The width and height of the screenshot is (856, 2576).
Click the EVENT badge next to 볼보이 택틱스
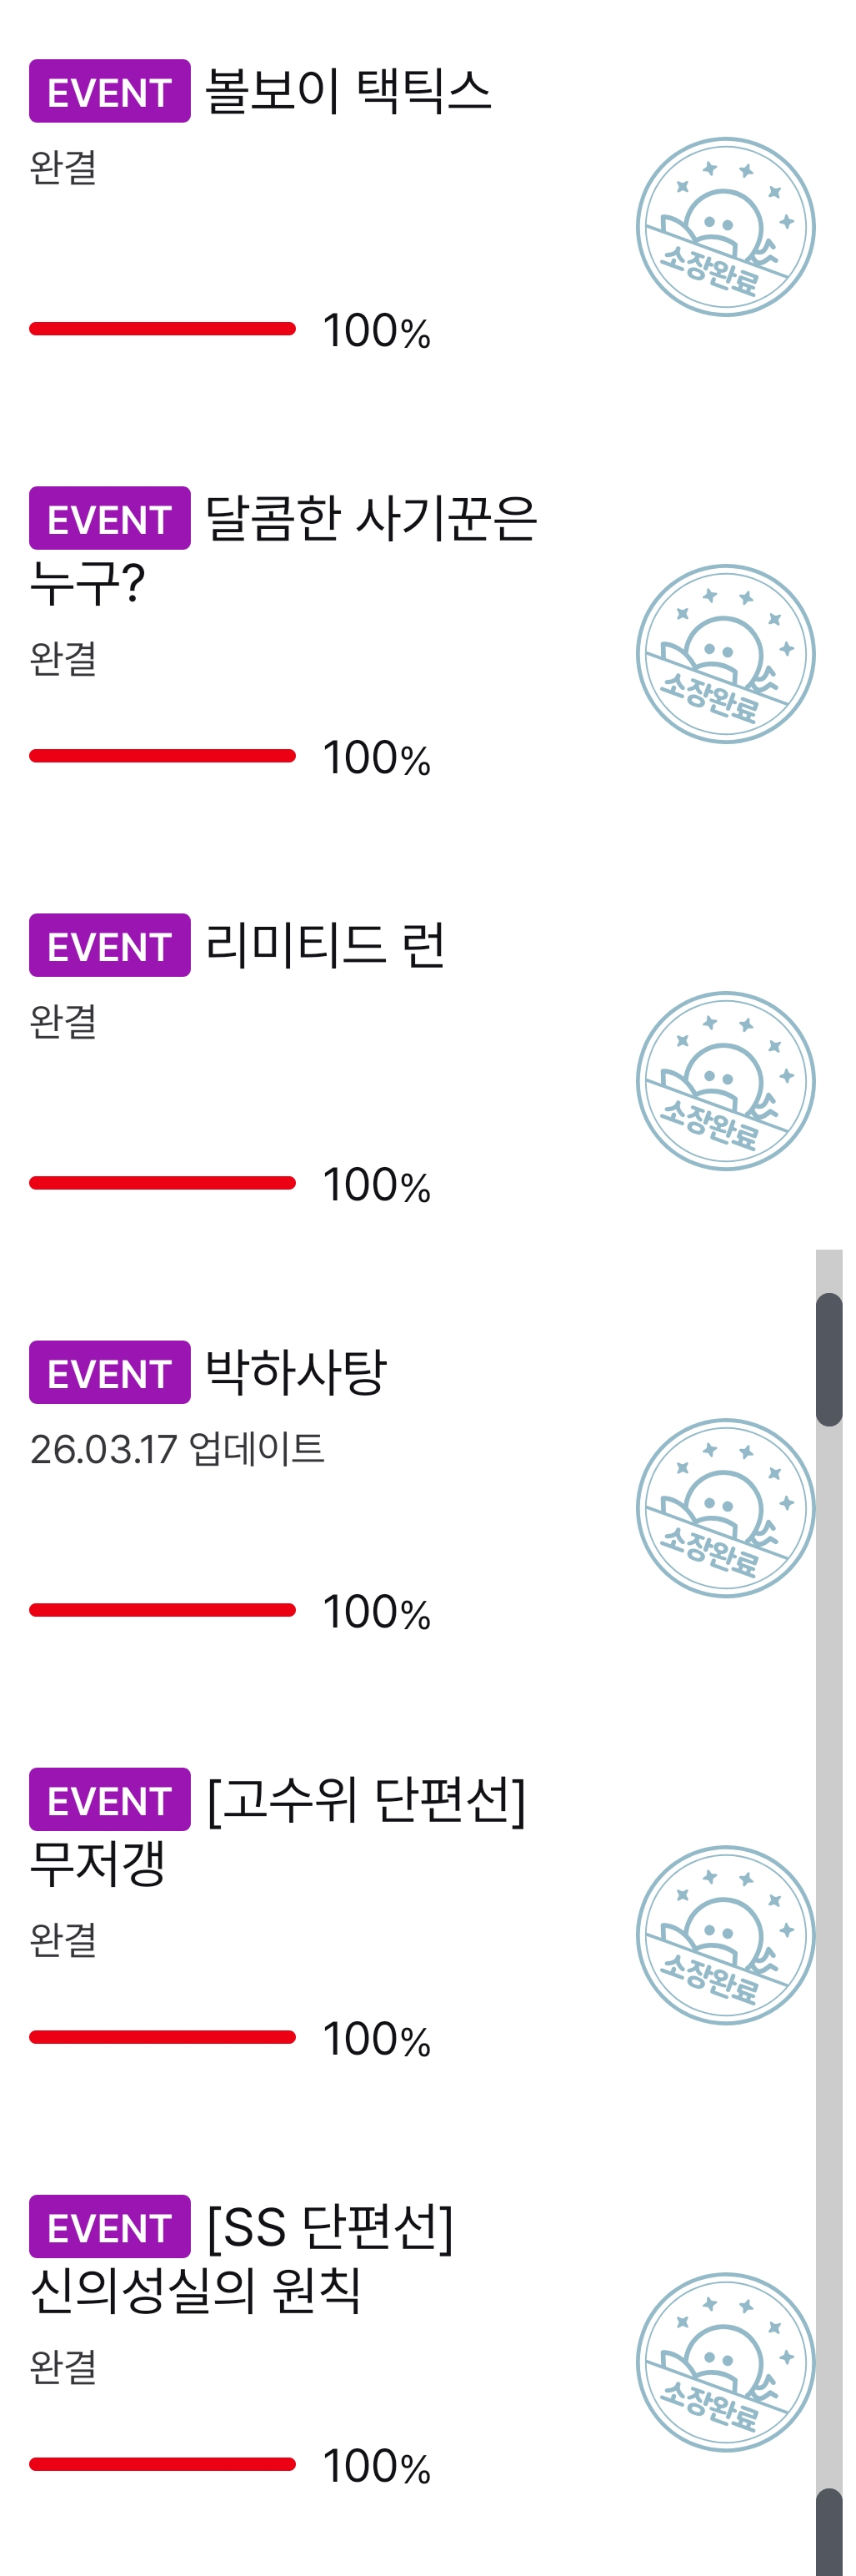[x=110, y=92]
